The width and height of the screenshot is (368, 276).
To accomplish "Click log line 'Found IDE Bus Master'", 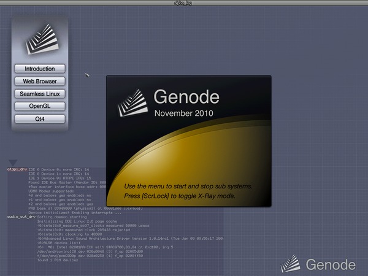I will (67, 182).
